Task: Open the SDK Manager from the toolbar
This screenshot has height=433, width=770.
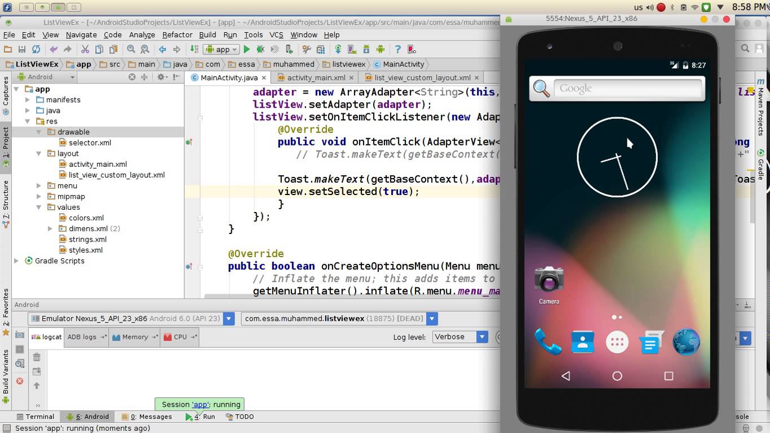Action: (x=366, y=49)
